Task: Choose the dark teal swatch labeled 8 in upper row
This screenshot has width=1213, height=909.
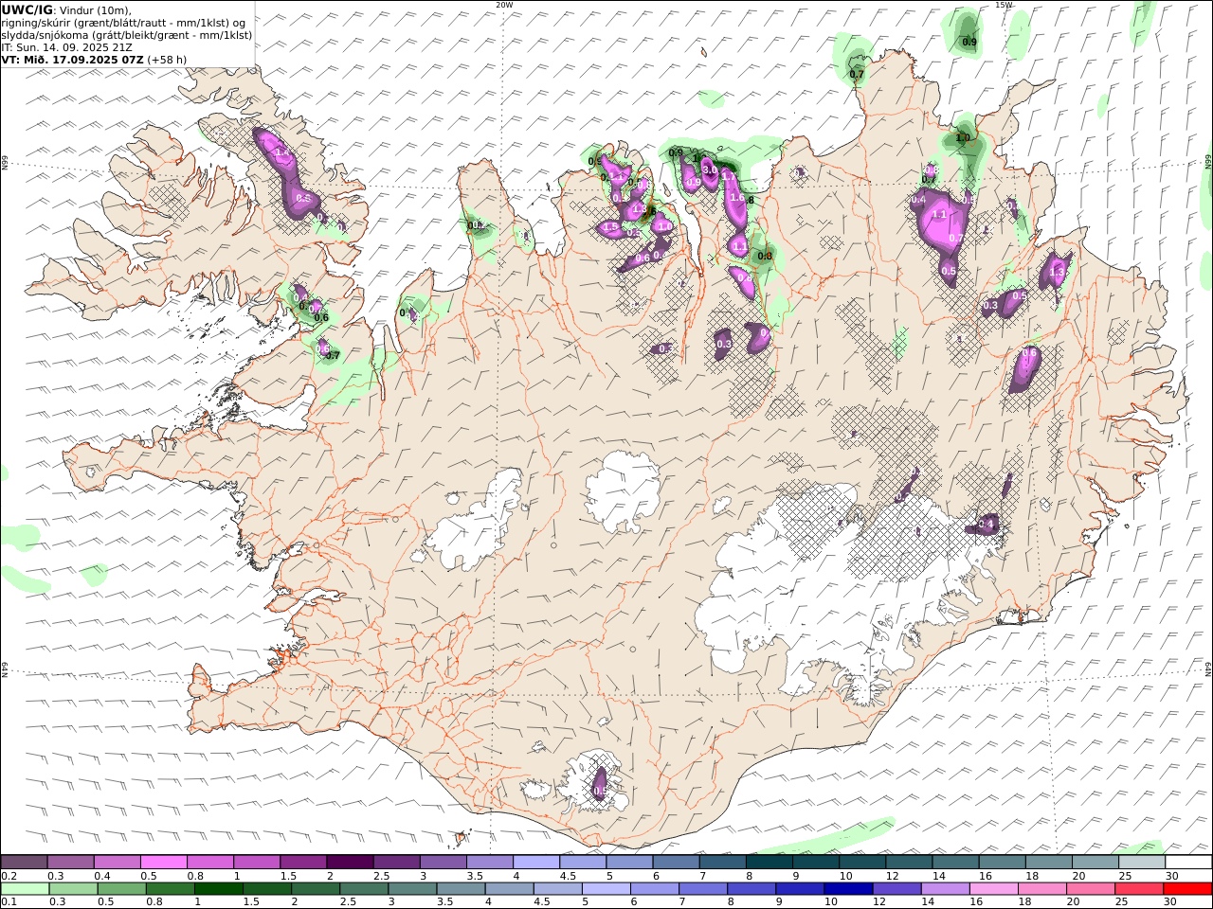Action: click(769, 862)
